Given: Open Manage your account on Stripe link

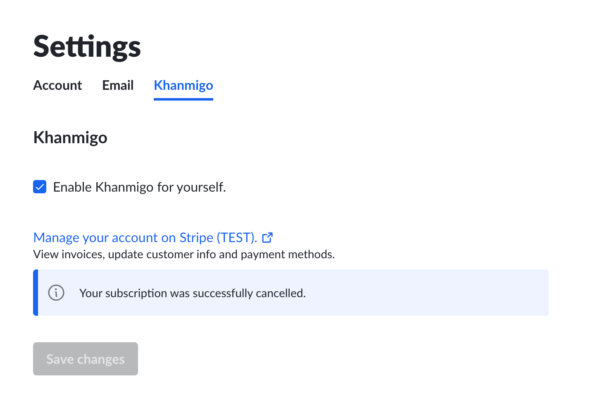Looking at the screenshot, I should coord(145,238).
